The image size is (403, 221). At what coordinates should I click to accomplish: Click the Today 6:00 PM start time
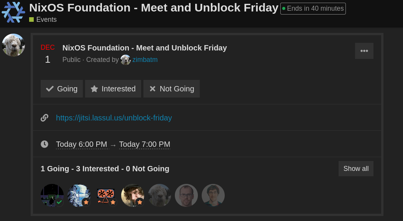[82, 144]
